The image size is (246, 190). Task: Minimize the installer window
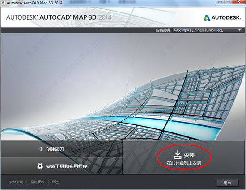point(221,2)
